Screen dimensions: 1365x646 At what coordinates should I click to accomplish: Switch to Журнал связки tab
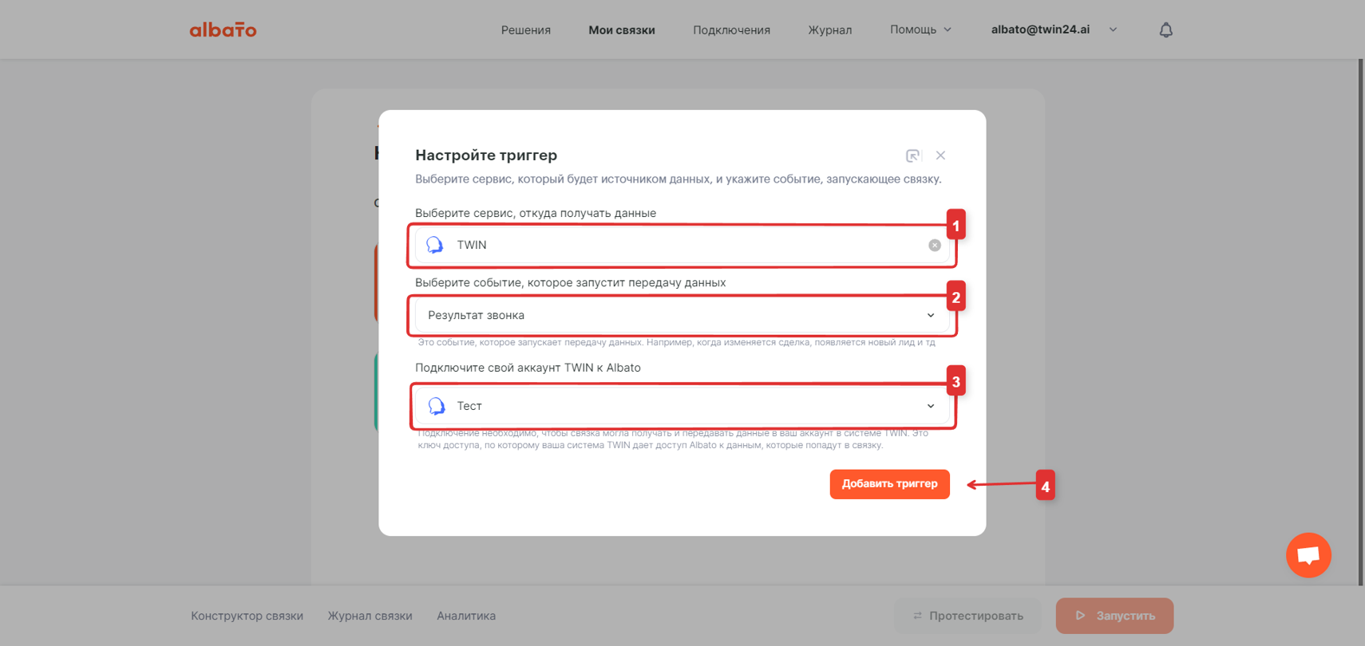[370, 616]
